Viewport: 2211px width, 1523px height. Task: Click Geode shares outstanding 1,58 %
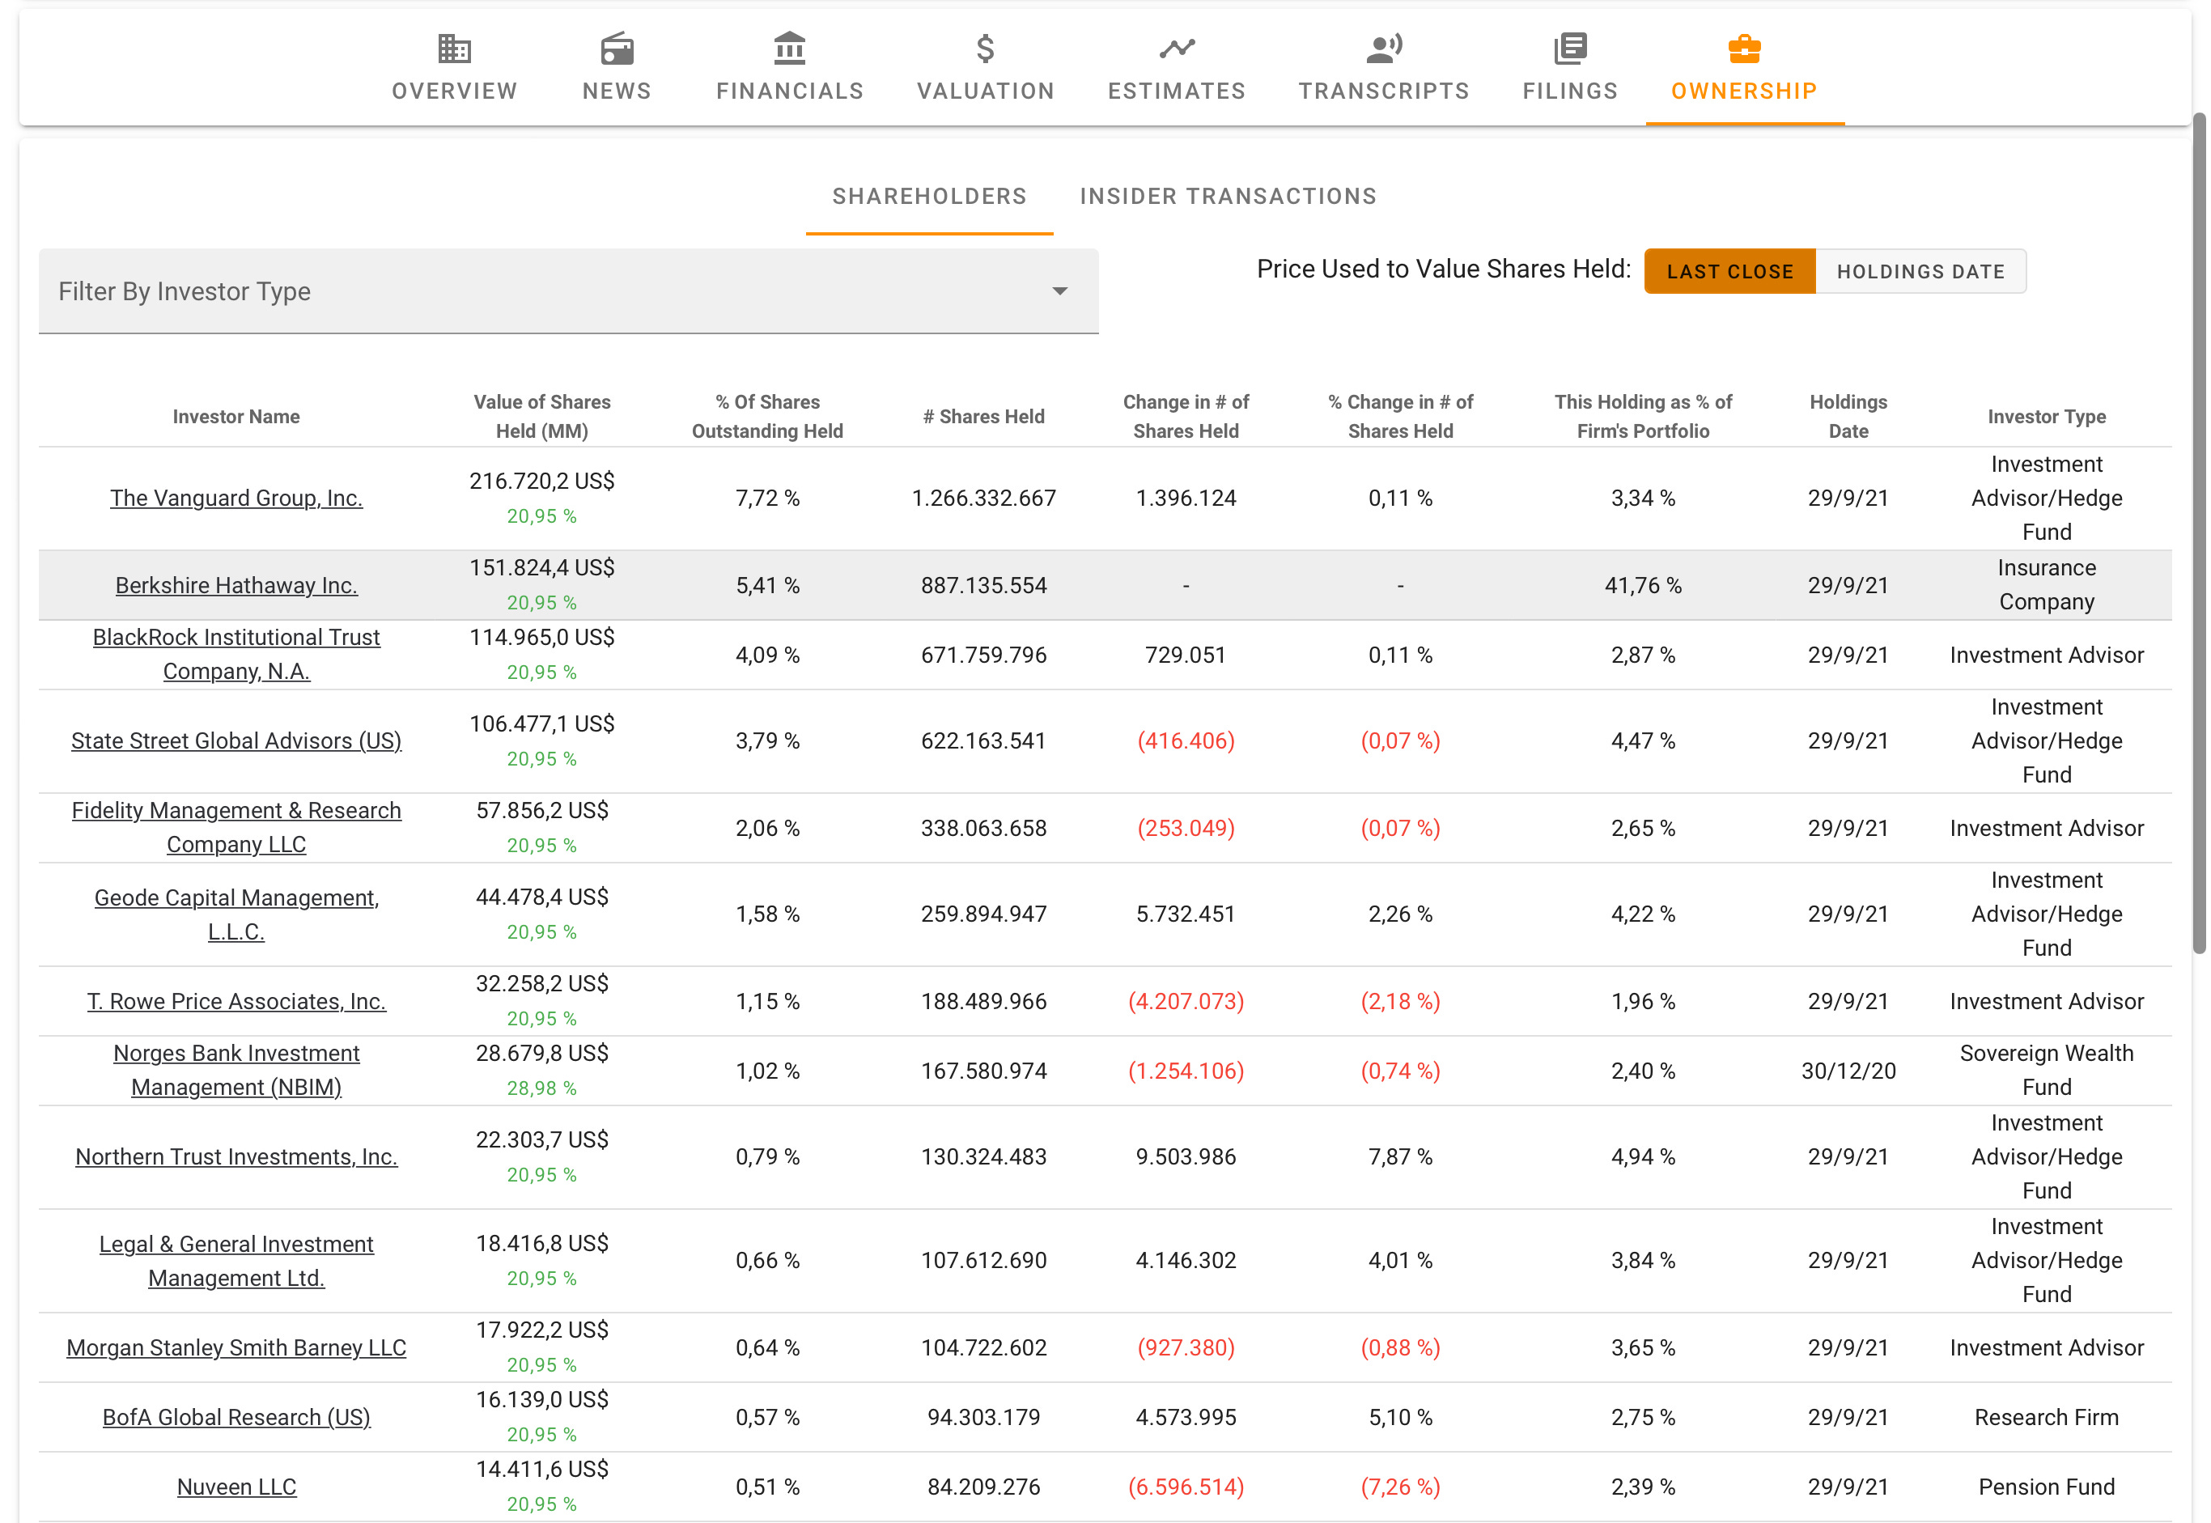[x=767, y=914]
